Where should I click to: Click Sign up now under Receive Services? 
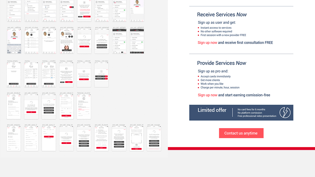[x=207, y=43]
